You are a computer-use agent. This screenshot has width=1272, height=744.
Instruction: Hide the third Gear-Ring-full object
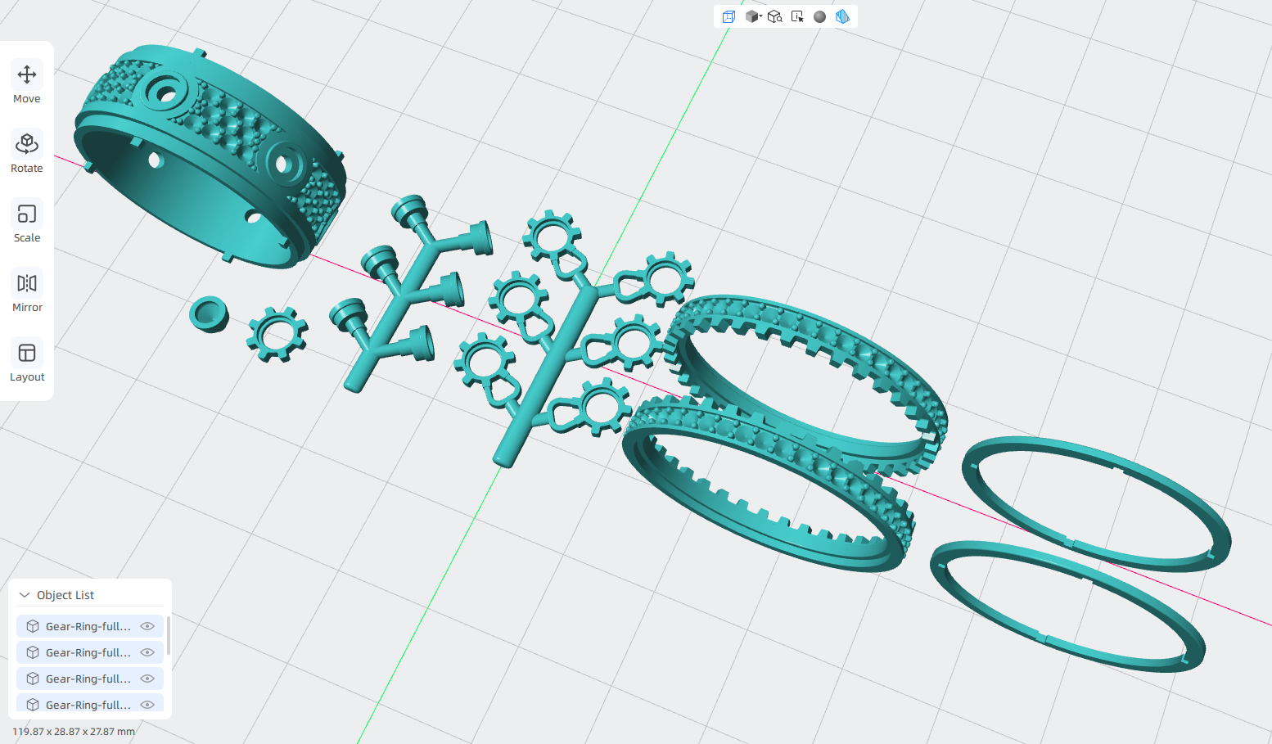pos(147,679)
